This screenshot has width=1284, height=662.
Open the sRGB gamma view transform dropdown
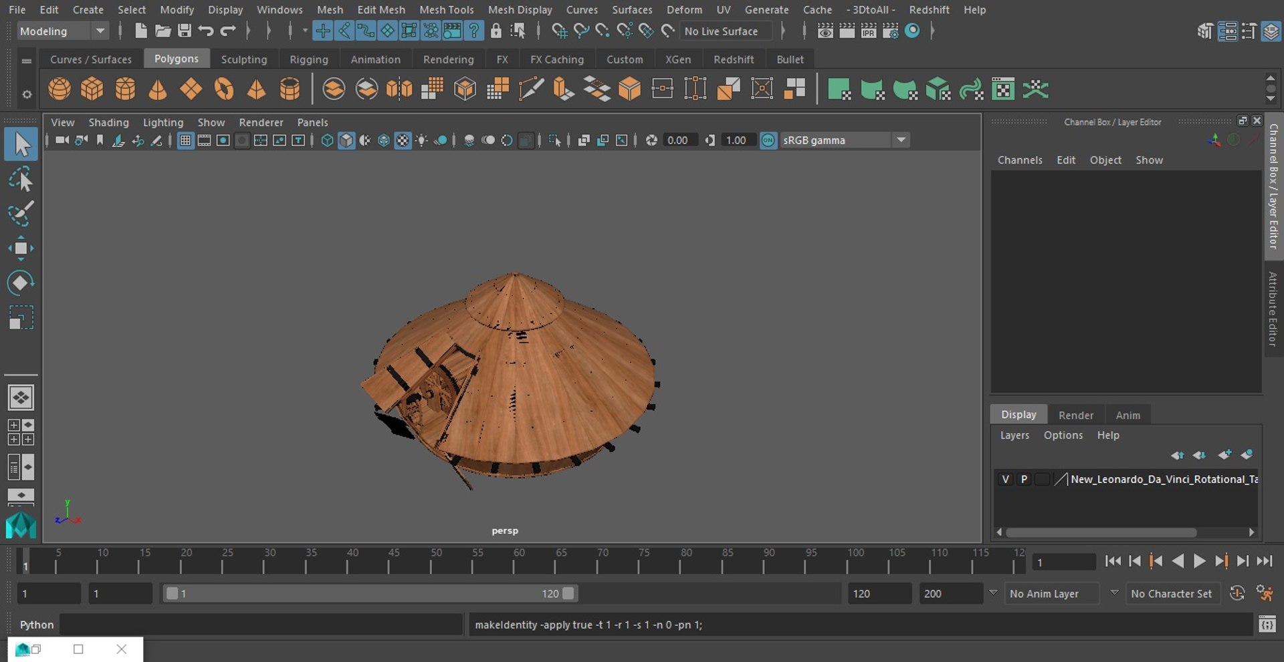pos(845,140)
